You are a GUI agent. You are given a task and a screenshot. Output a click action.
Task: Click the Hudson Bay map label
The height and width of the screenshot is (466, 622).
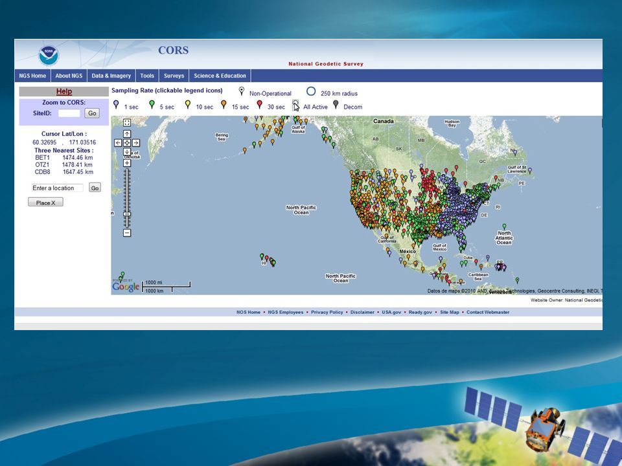pos(452,123)
